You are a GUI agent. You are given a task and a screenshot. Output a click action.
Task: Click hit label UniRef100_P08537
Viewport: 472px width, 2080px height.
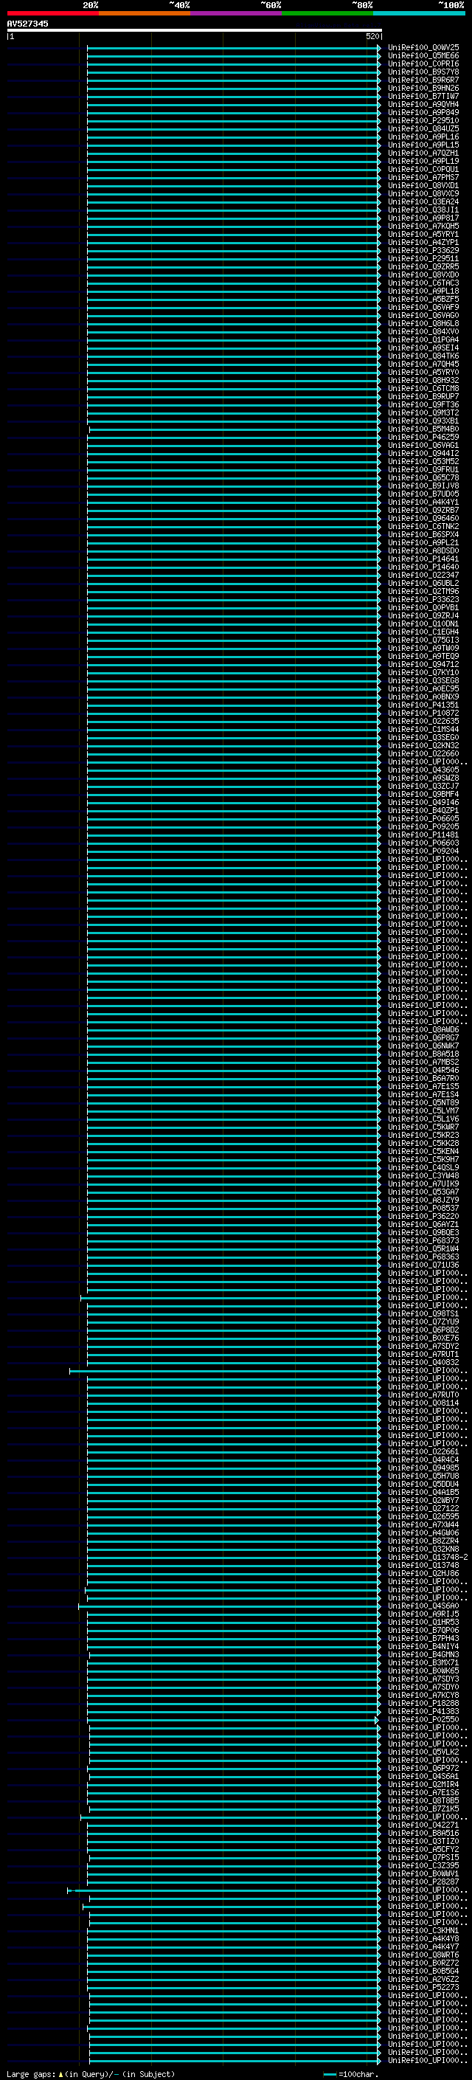(423, 1208)
